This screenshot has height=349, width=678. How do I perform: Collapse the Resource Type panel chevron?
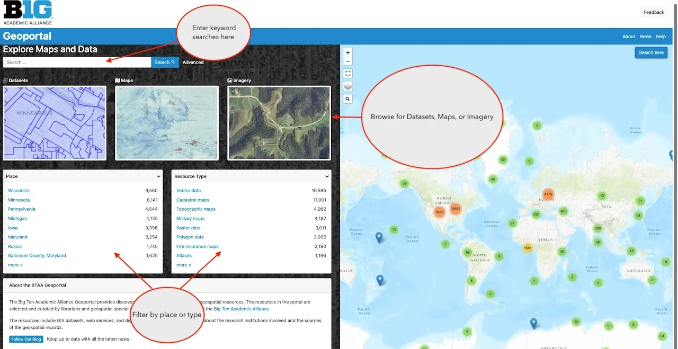coord(327,176)
